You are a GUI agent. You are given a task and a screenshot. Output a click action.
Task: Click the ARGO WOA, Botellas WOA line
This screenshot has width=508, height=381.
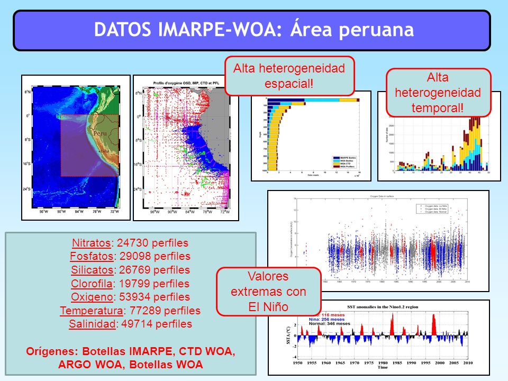(x=131, y=365)
